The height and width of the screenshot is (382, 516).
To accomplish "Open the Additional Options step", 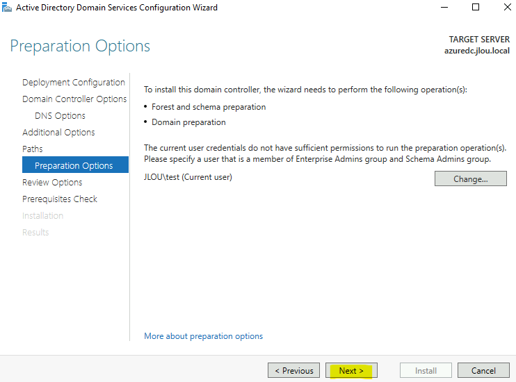I will [x=58, y=132].
